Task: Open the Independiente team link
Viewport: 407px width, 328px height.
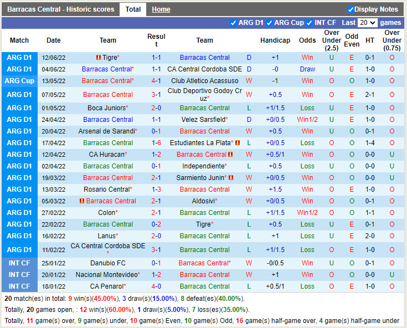Action: pyautogui.click(x=203, y=166)
